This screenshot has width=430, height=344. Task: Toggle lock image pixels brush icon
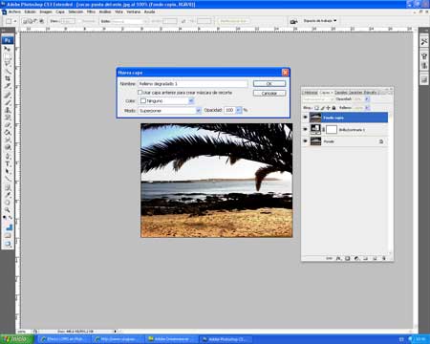322,108
